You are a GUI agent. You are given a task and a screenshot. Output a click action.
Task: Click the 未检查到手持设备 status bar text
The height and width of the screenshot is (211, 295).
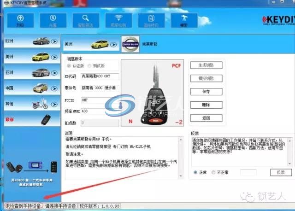click(x=24, y=206)
